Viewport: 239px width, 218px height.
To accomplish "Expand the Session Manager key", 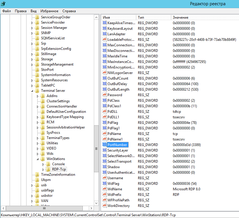I will click(32, 28).
